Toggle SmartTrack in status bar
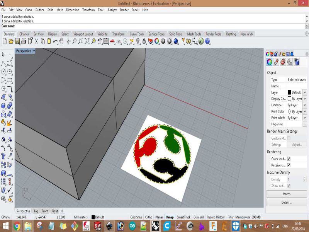Viewport: 309px width, 232px height. (183, 217)
